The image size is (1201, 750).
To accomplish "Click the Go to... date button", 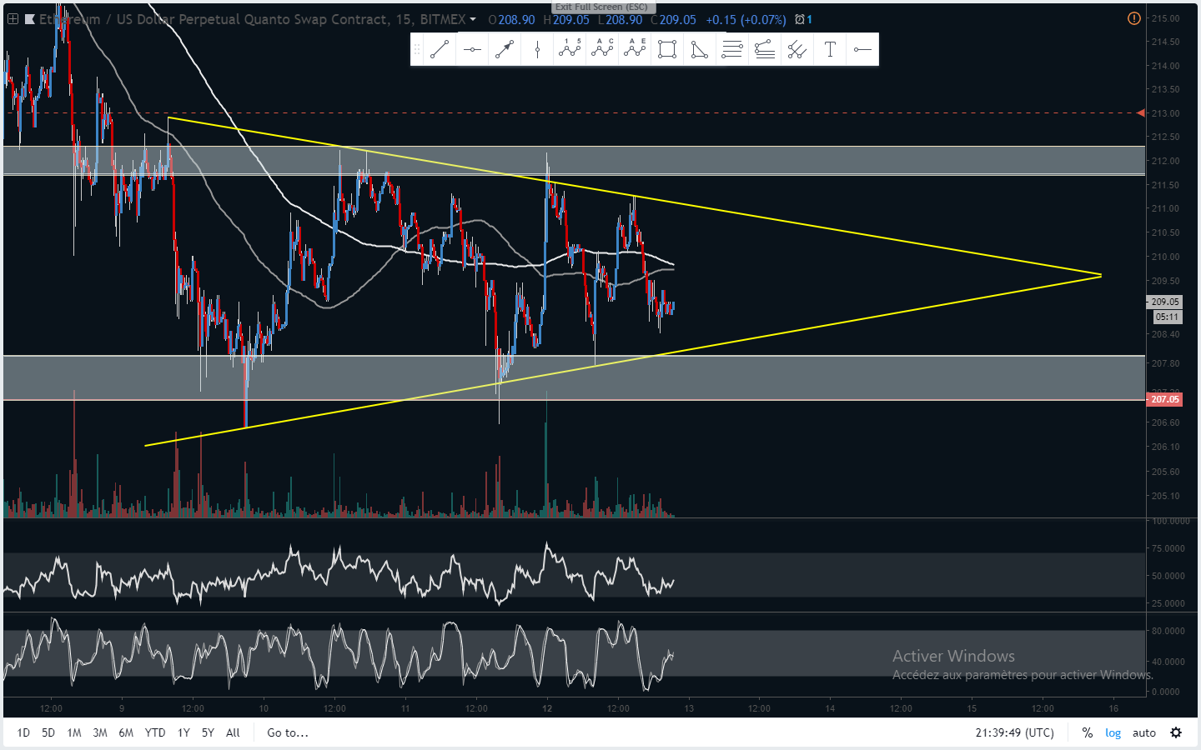I will (288, 732).
